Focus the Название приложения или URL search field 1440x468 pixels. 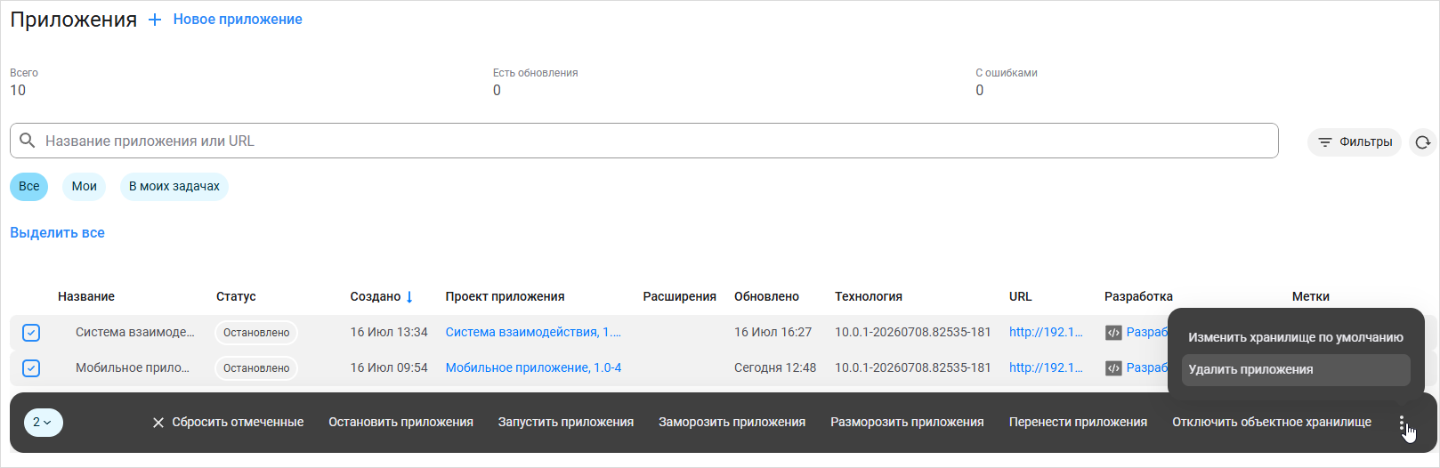coord(643,141)
